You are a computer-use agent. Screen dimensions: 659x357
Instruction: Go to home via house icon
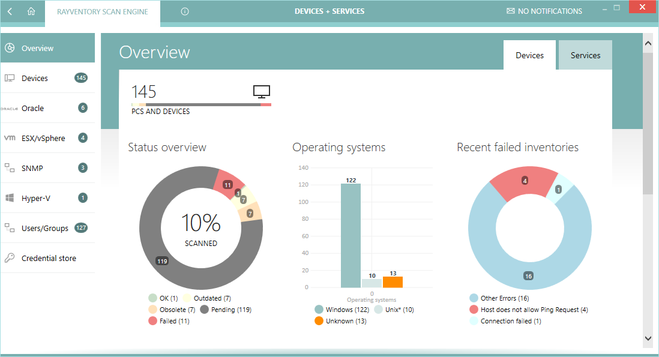point(31,11)
